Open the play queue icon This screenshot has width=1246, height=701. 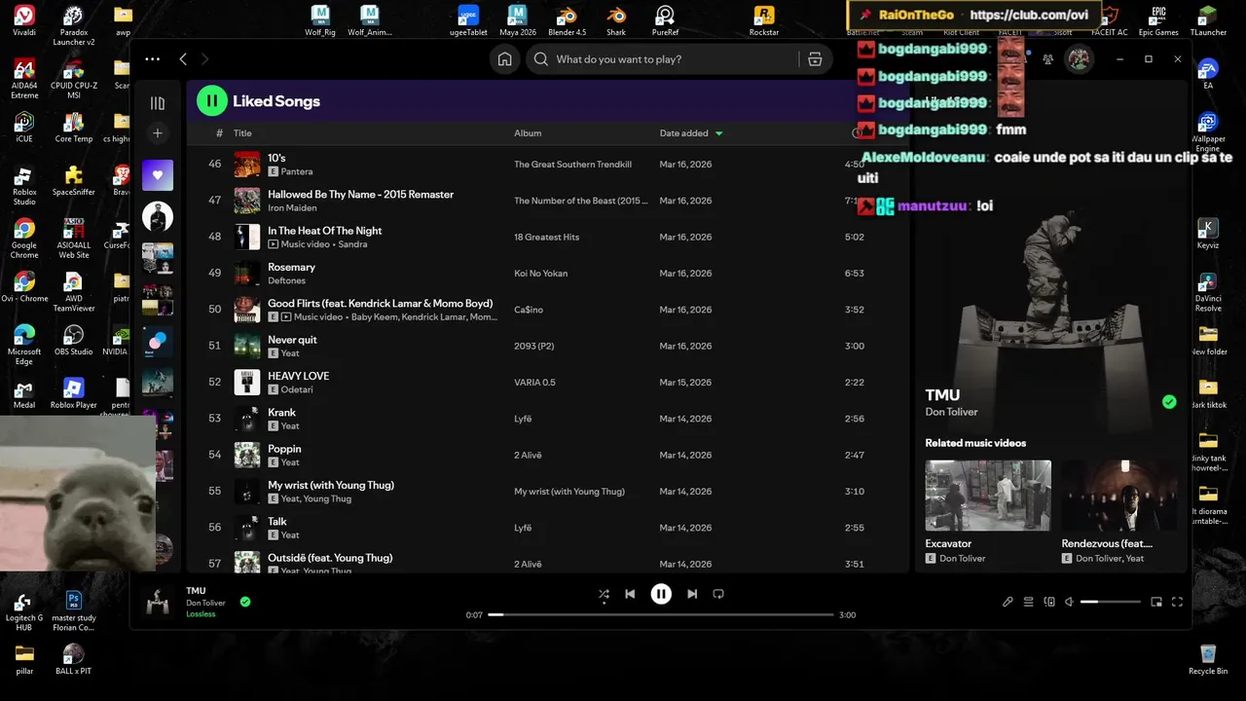(1028, 602)
